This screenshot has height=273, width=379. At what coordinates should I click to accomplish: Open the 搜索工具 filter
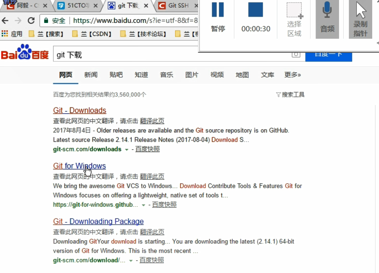point(290,95)
